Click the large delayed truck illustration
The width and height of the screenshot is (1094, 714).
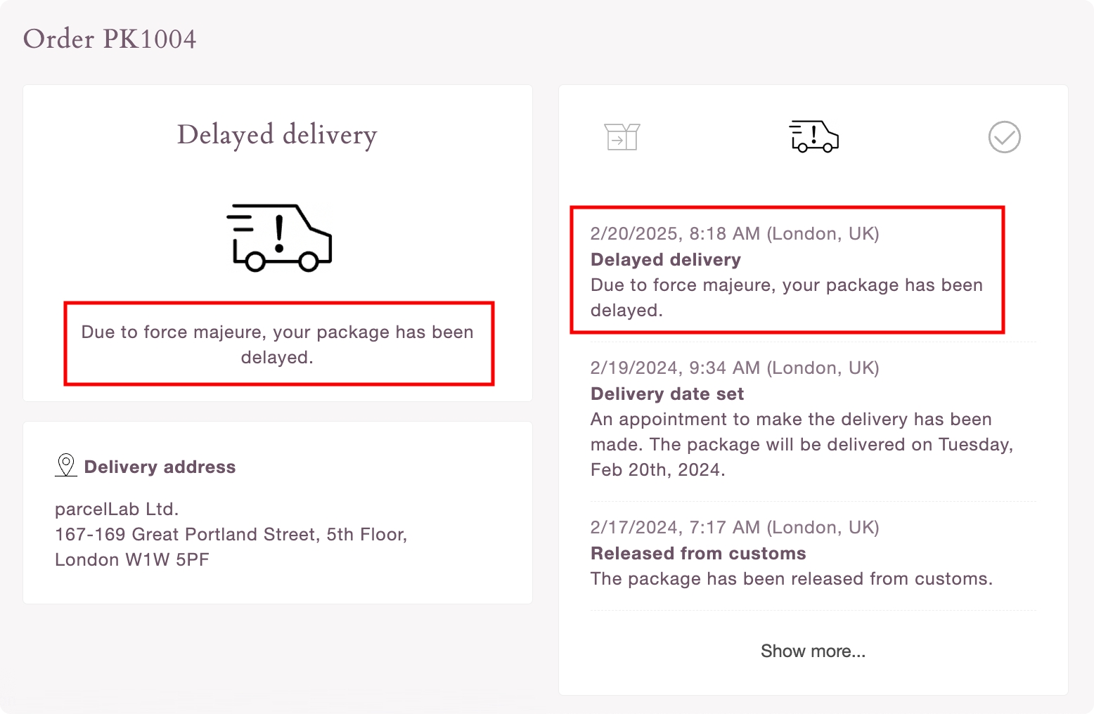pos(279,238)
